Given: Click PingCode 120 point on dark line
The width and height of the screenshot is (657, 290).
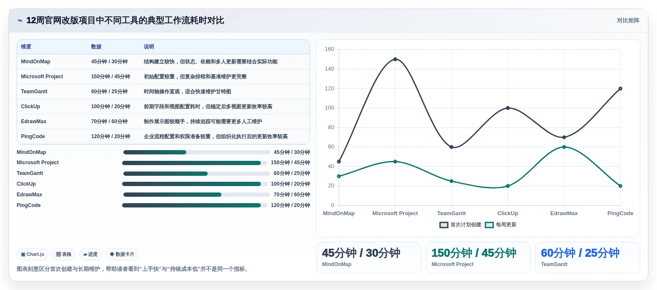Looking at the screenshot, I should coord(620,89).
